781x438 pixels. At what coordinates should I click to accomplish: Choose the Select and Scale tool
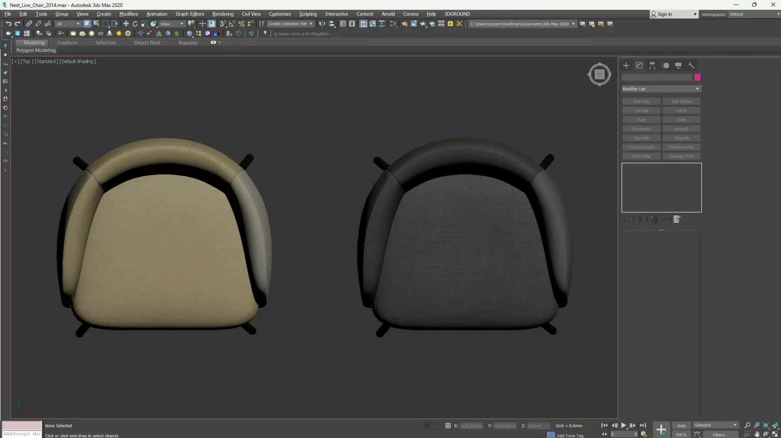point(144,24)
